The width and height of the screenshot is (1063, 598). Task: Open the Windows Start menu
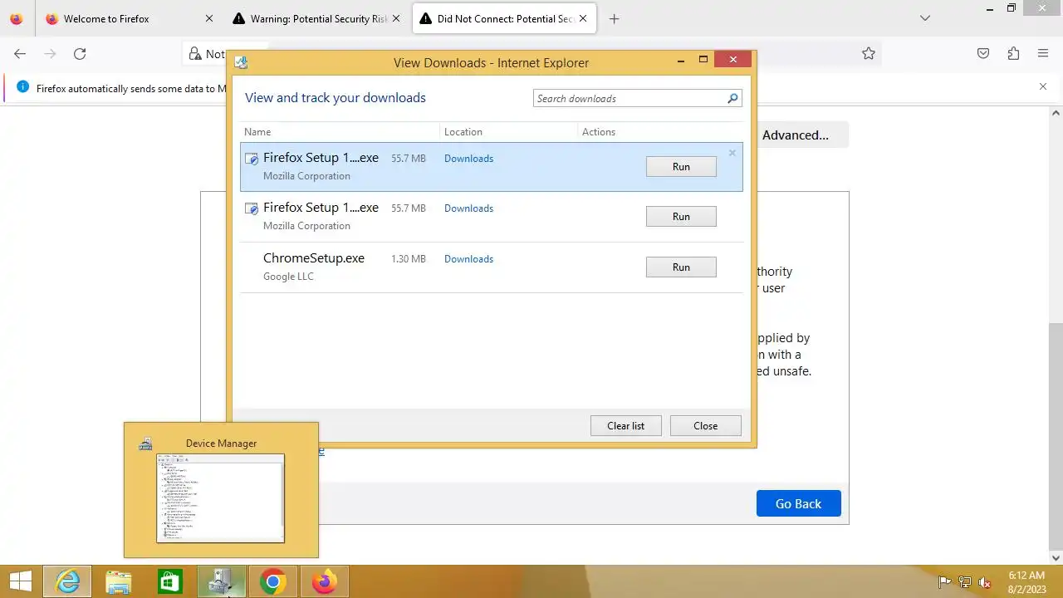(x=20, y=582)
